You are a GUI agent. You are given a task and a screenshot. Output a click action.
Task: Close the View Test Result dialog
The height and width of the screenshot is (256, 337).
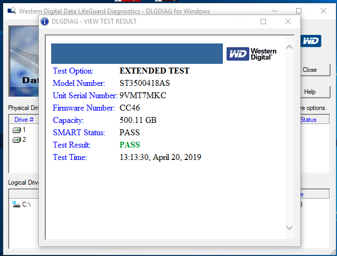pos(288,21)
